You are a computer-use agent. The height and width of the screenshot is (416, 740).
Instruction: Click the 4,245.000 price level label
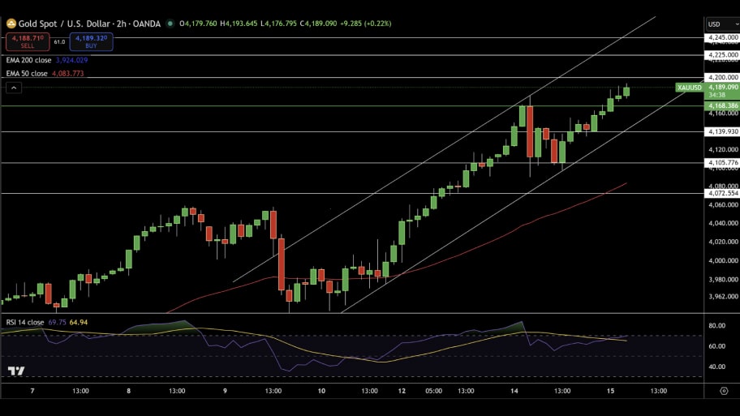[x=722, y=37]
